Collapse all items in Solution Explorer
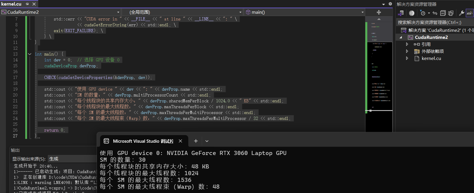This screenshot has height=193, width=474. [x=443, y=13]
